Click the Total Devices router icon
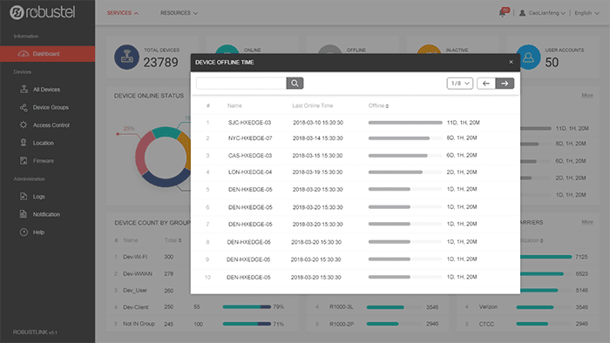Viewport: 610px width, 343px height. click(127, 57)
